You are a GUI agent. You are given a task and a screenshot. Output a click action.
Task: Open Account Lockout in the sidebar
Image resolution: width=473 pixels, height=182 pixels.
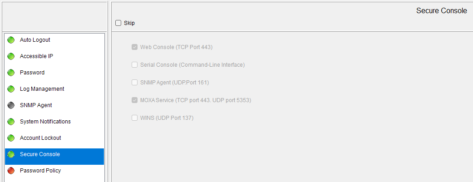(40, 138)
